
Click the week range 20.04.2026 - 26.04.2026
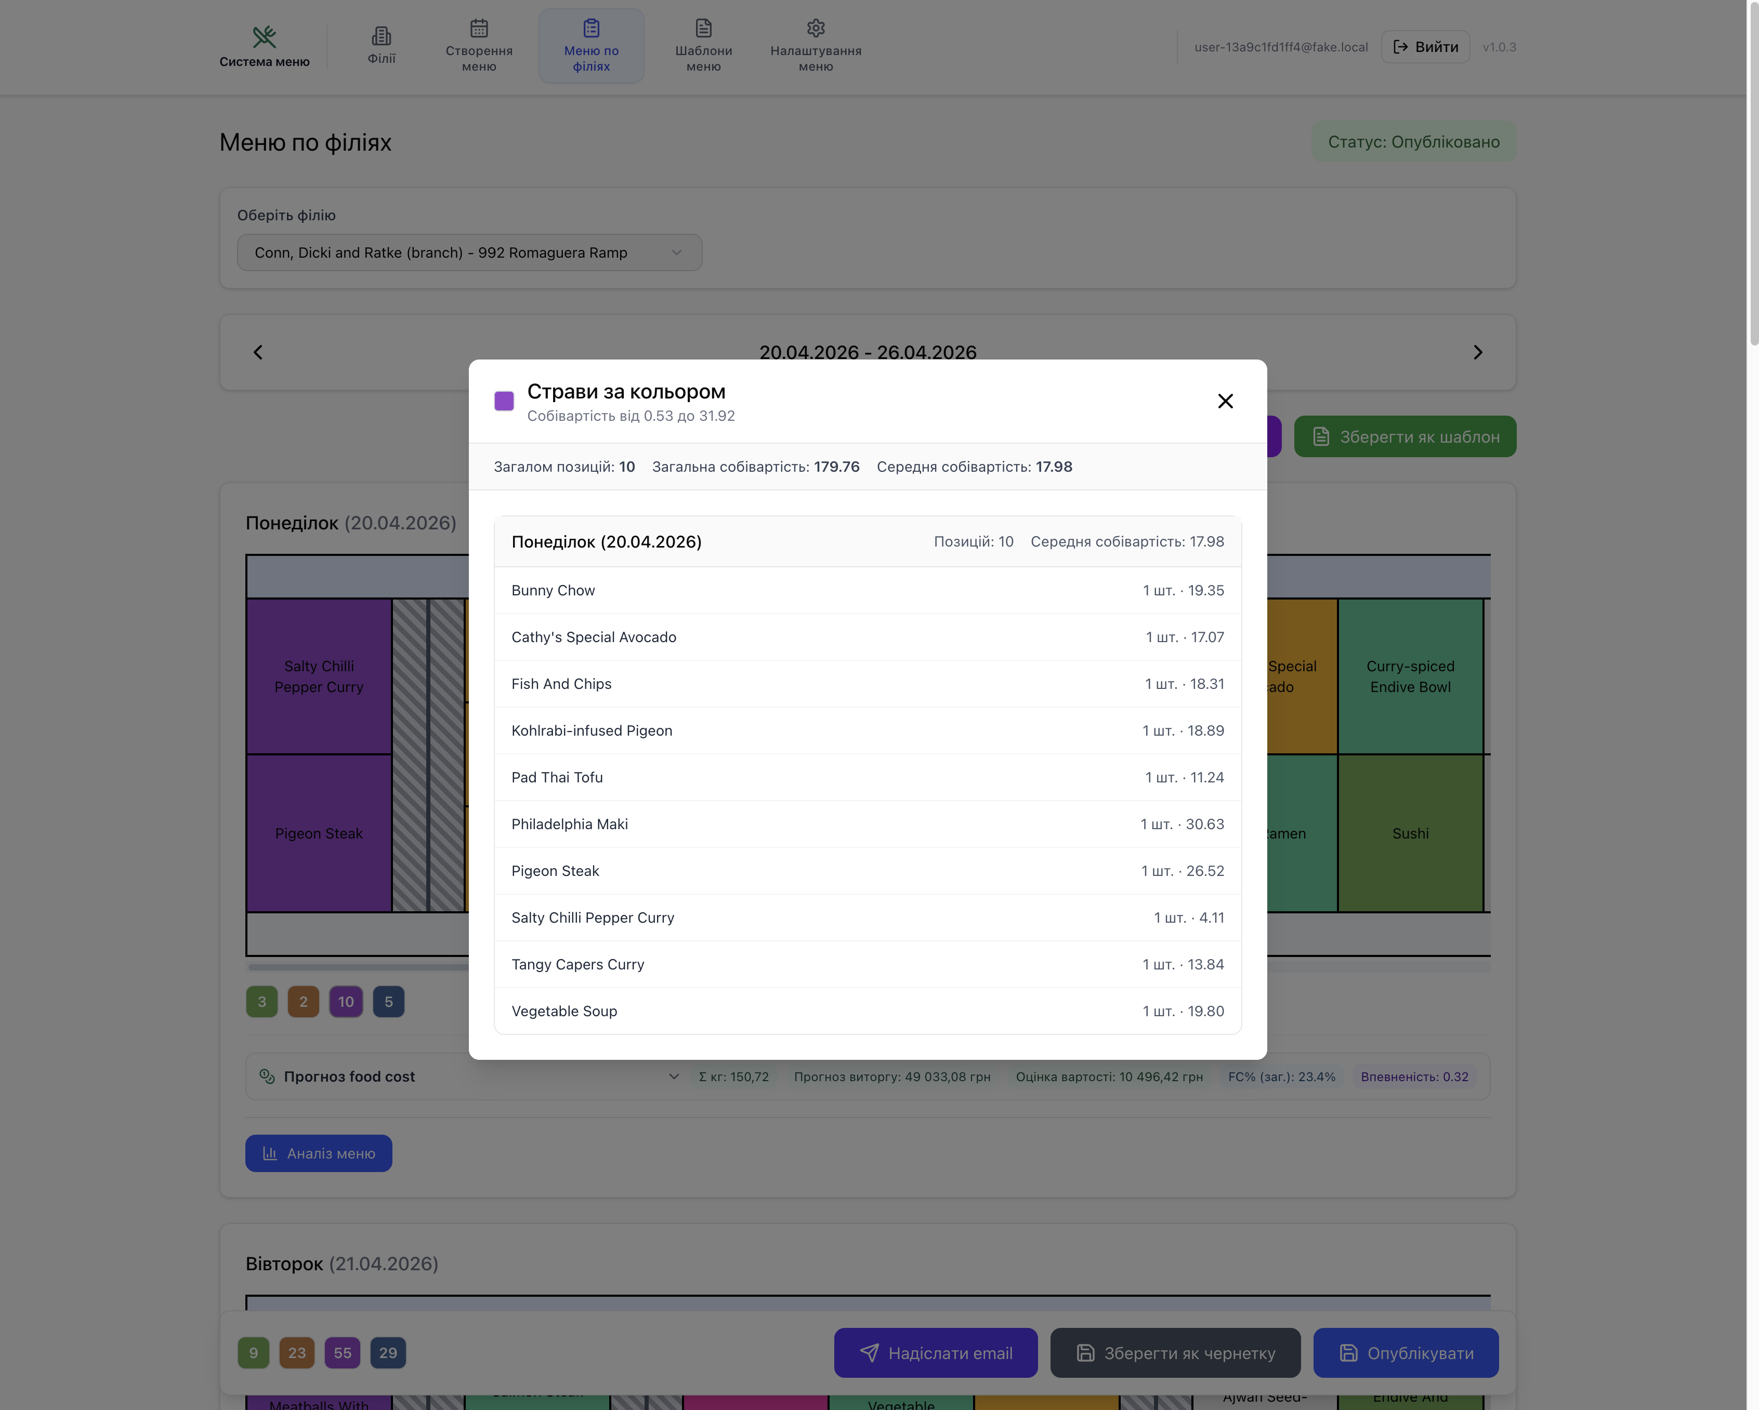coord(868,352)
